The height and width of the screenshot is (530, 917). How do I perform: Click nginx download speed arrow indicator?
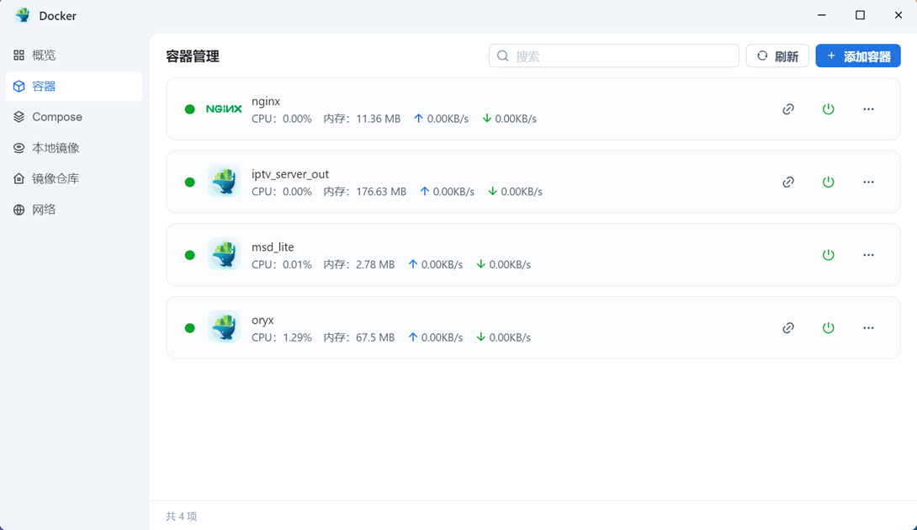486,118
